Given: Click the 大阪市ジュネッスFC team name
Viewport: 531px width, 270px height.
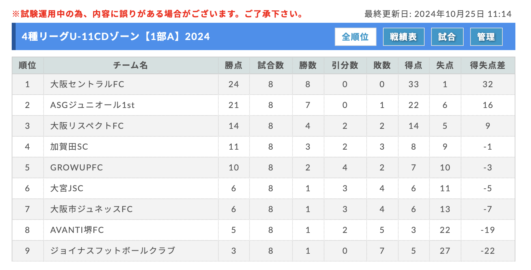Looking at the screenshot, I should click(x=91, y=209).
